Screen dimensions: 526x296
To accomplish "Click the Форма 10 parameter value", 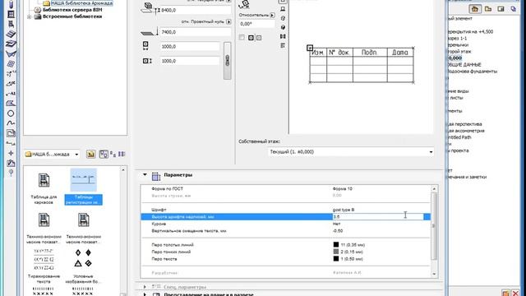I will pos(343,188).
